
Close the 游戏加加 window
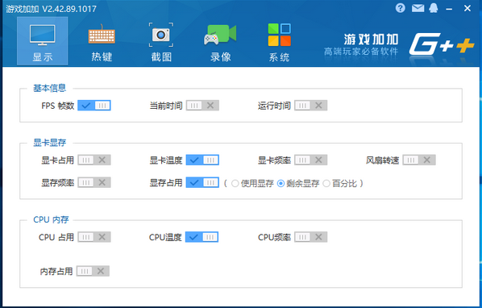pos(467,8)
